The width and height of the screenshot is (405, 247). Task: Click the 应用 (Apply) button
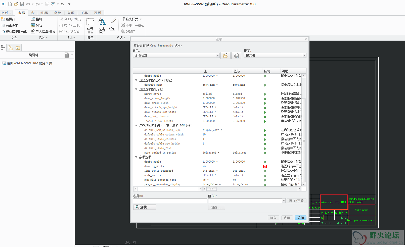pyautogui.click(x=287, y=218)
